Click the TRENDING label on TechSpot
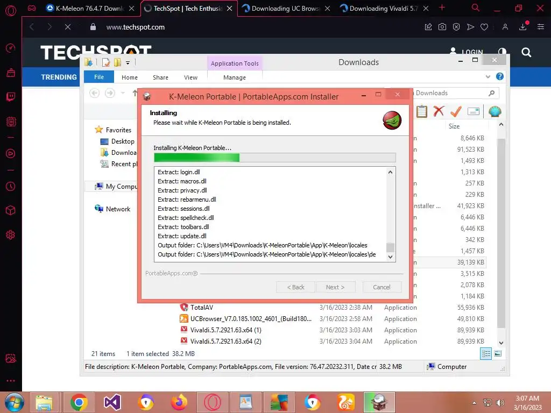Viewport: 551px width, 413px height. pos(59,77)
